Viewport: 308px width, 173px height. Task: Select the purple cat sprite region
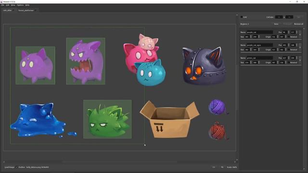click(35, 65)
